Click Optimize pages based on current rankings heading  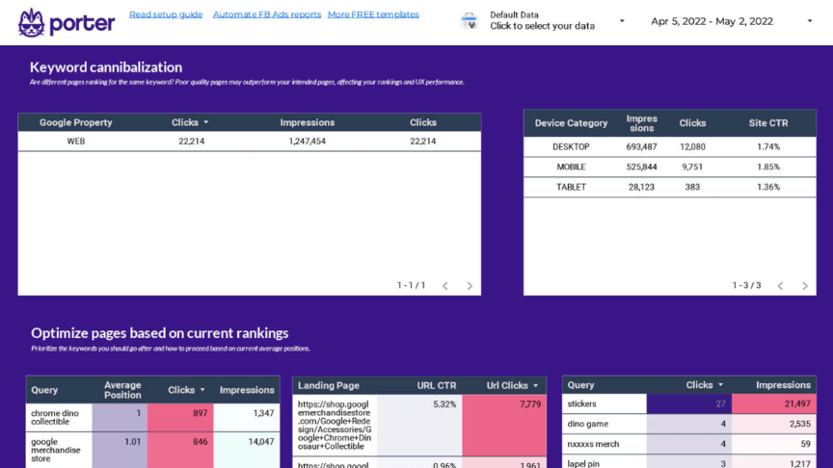click(x=159, y=333)
